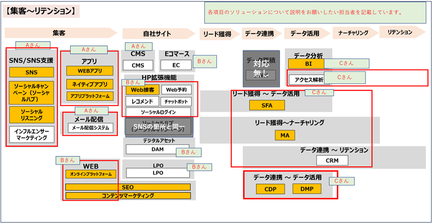
Task: Select the オンラインプラットフォーム box
Action: (90, 174)
